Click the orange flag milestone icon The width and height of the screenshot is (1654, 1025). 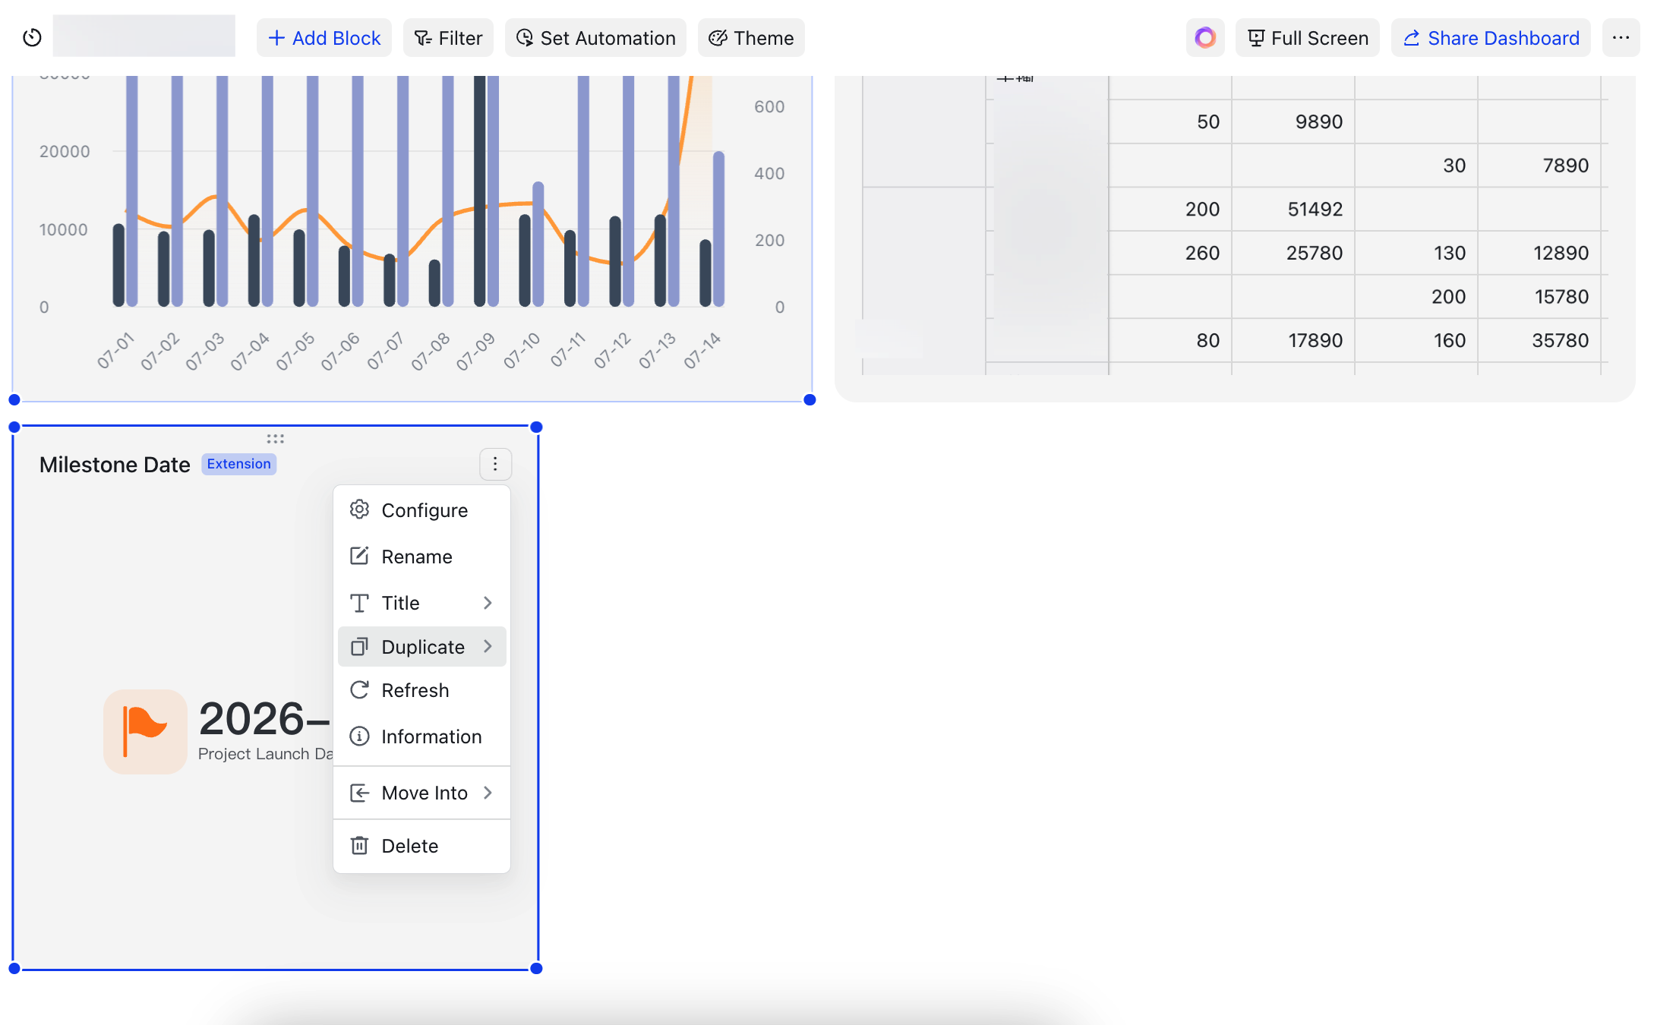(x=145, y=731)
